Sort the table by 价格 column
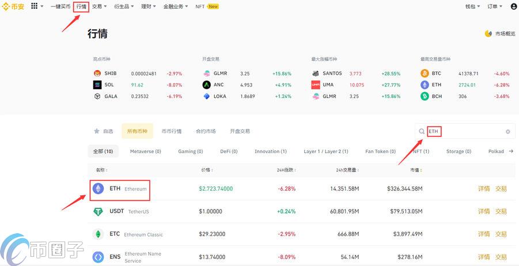This screenshot has width=519, height=266. (207, 170)
